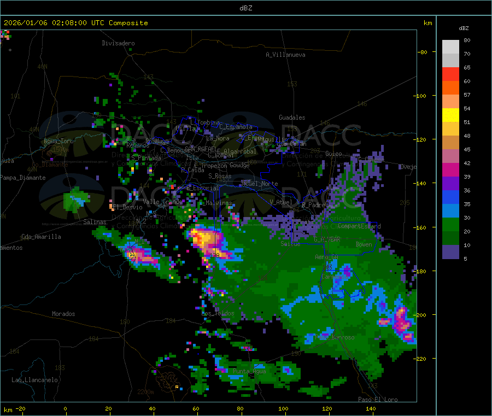Screen dimensions: 492x416
Task: Pick the green 30-20 dBZ legend swatch
Action: tap(450, 224)
